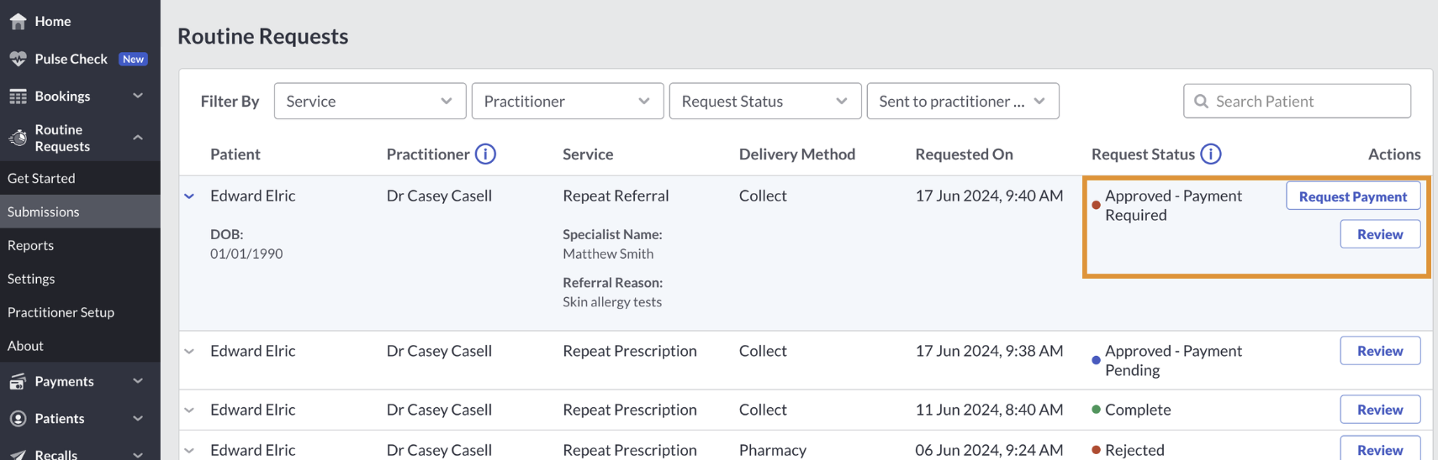Expand the Patients sidebar chevron
Screen dimensions: 1438x460
(138, 418)
